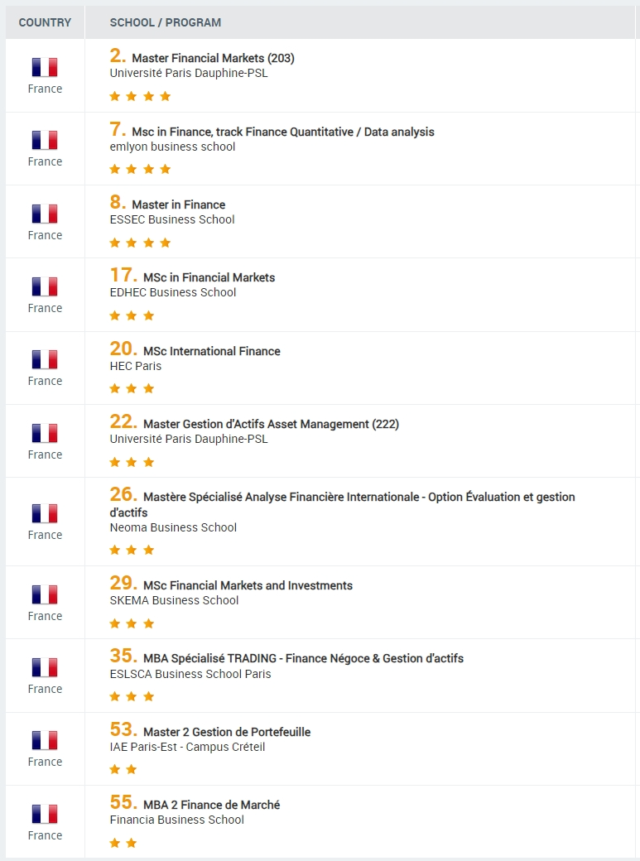Open MSc Financial Markets and Investments
Screen dimensions: 640x861
pos(248,586)
